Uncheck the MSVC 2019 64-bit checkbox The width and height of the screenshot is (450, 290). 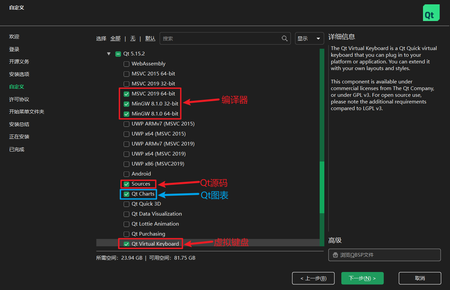[x=126, y=94]
